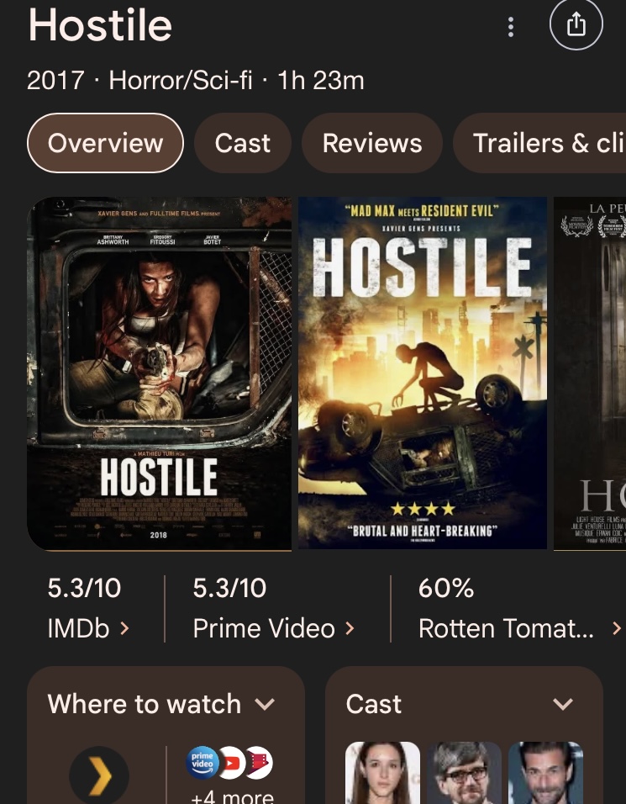This screenshot has width=626, height=804.
Task: Open the Prime Video 5.3/10 rating link
Action: click(274, 608)
